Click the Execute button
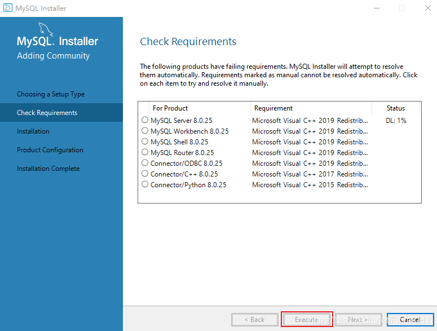 [x=307, y=319]
